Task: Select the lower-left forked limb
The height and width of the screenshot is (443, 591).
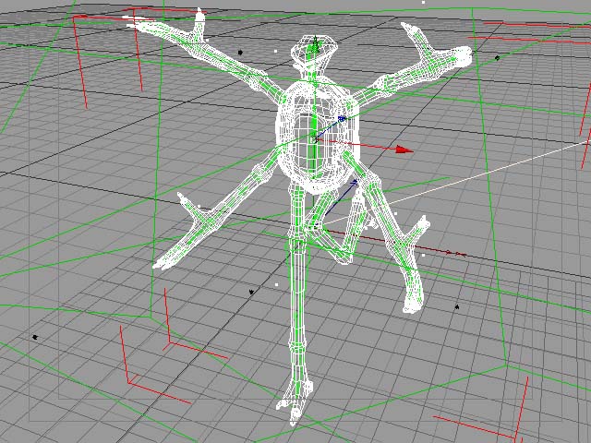Action: pyautogui.click(x=217, y=210)
